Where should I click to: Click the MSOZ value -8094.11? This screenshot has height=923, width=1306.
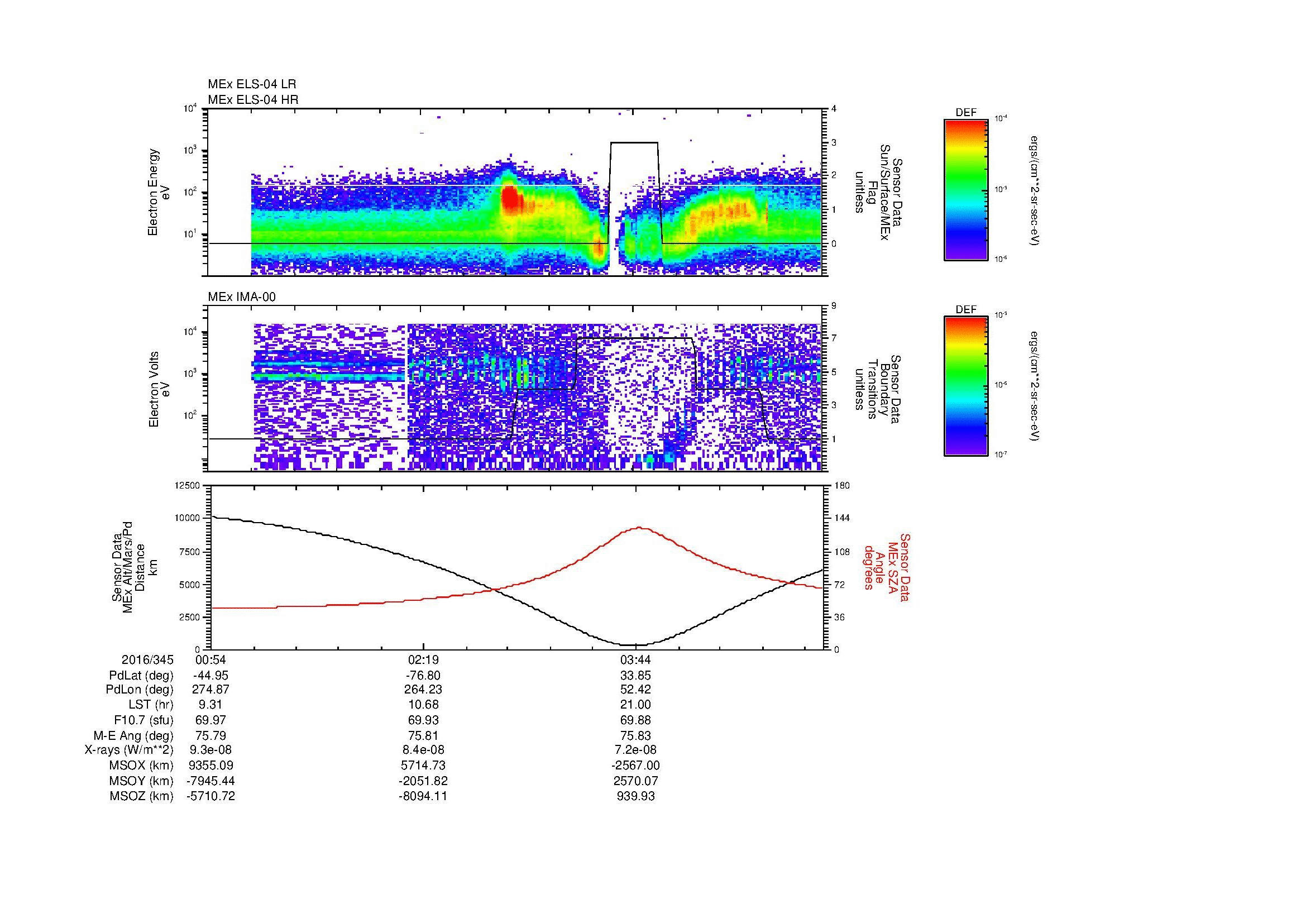click(423, 796)
